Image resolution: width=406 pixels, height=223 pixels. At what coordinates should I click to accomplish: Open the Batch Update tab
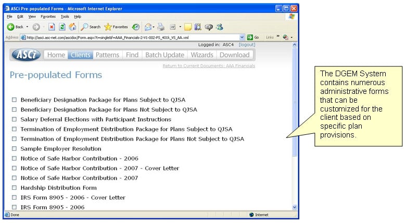click(164, 55)
